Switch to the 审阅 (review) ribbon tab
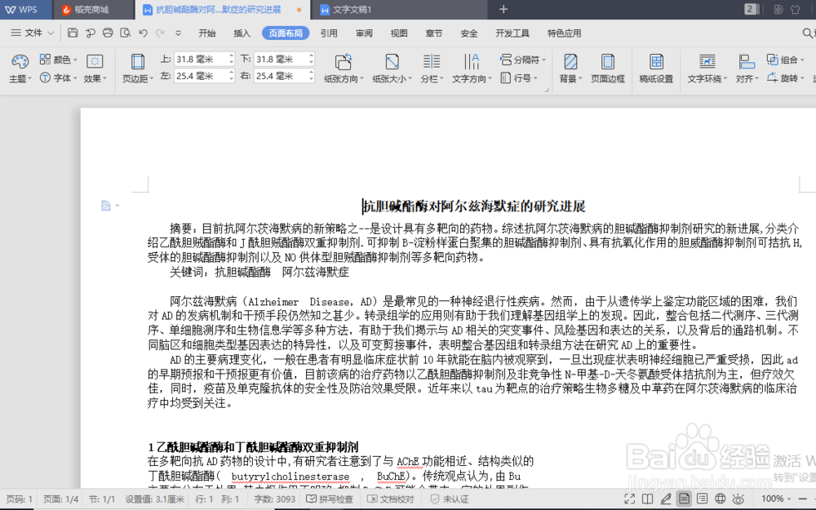The height and width of the screenshot is (510, 816). click(364, 33)
